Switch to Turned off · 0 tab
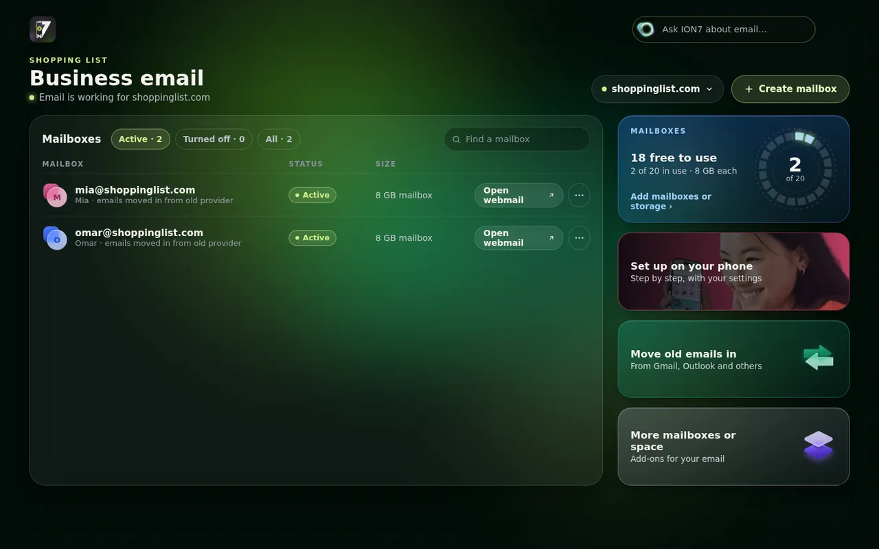 (214, 139)
